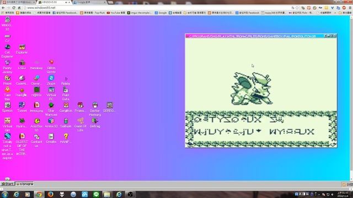Open the Google bookmark in the bookmarks bar
The height and width of the screenshot is (198, 353).
pos(161,13)
